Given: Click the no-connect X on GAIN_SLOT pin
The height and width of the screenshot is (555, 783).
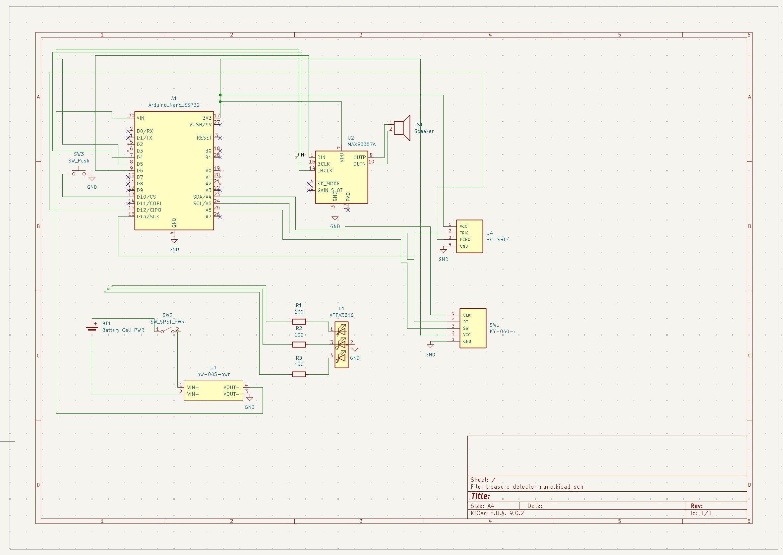Looking at the screenshot, I should (x=309, y=190).
